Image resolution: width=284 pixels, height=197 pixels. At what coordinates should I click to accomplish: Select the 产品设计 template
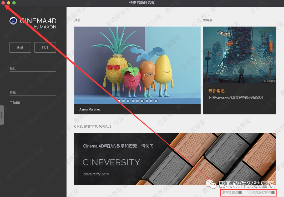tap(16, 102)
